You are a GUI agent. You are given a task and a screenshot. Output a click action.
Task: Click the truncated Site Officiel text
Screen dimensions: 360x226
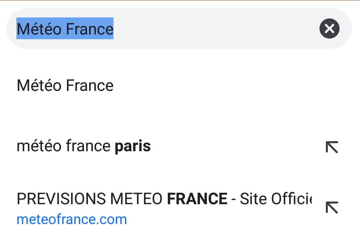pos(276,199)
